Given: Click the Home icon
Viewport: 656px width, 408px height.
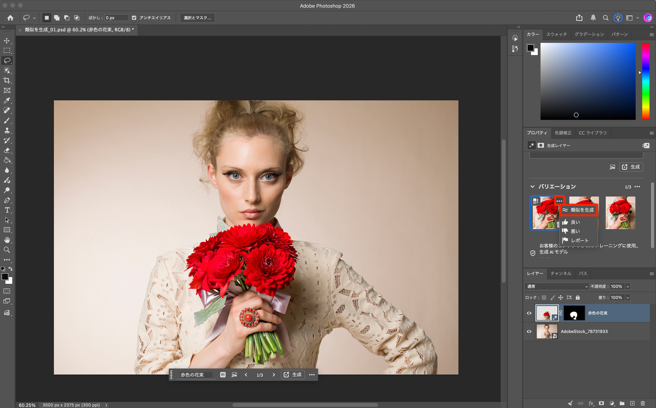Looking at the screenshot, I should click(10, 18).
